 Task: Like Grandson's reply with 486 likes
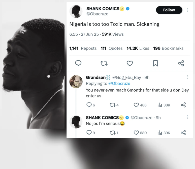(x=136, y=105)
